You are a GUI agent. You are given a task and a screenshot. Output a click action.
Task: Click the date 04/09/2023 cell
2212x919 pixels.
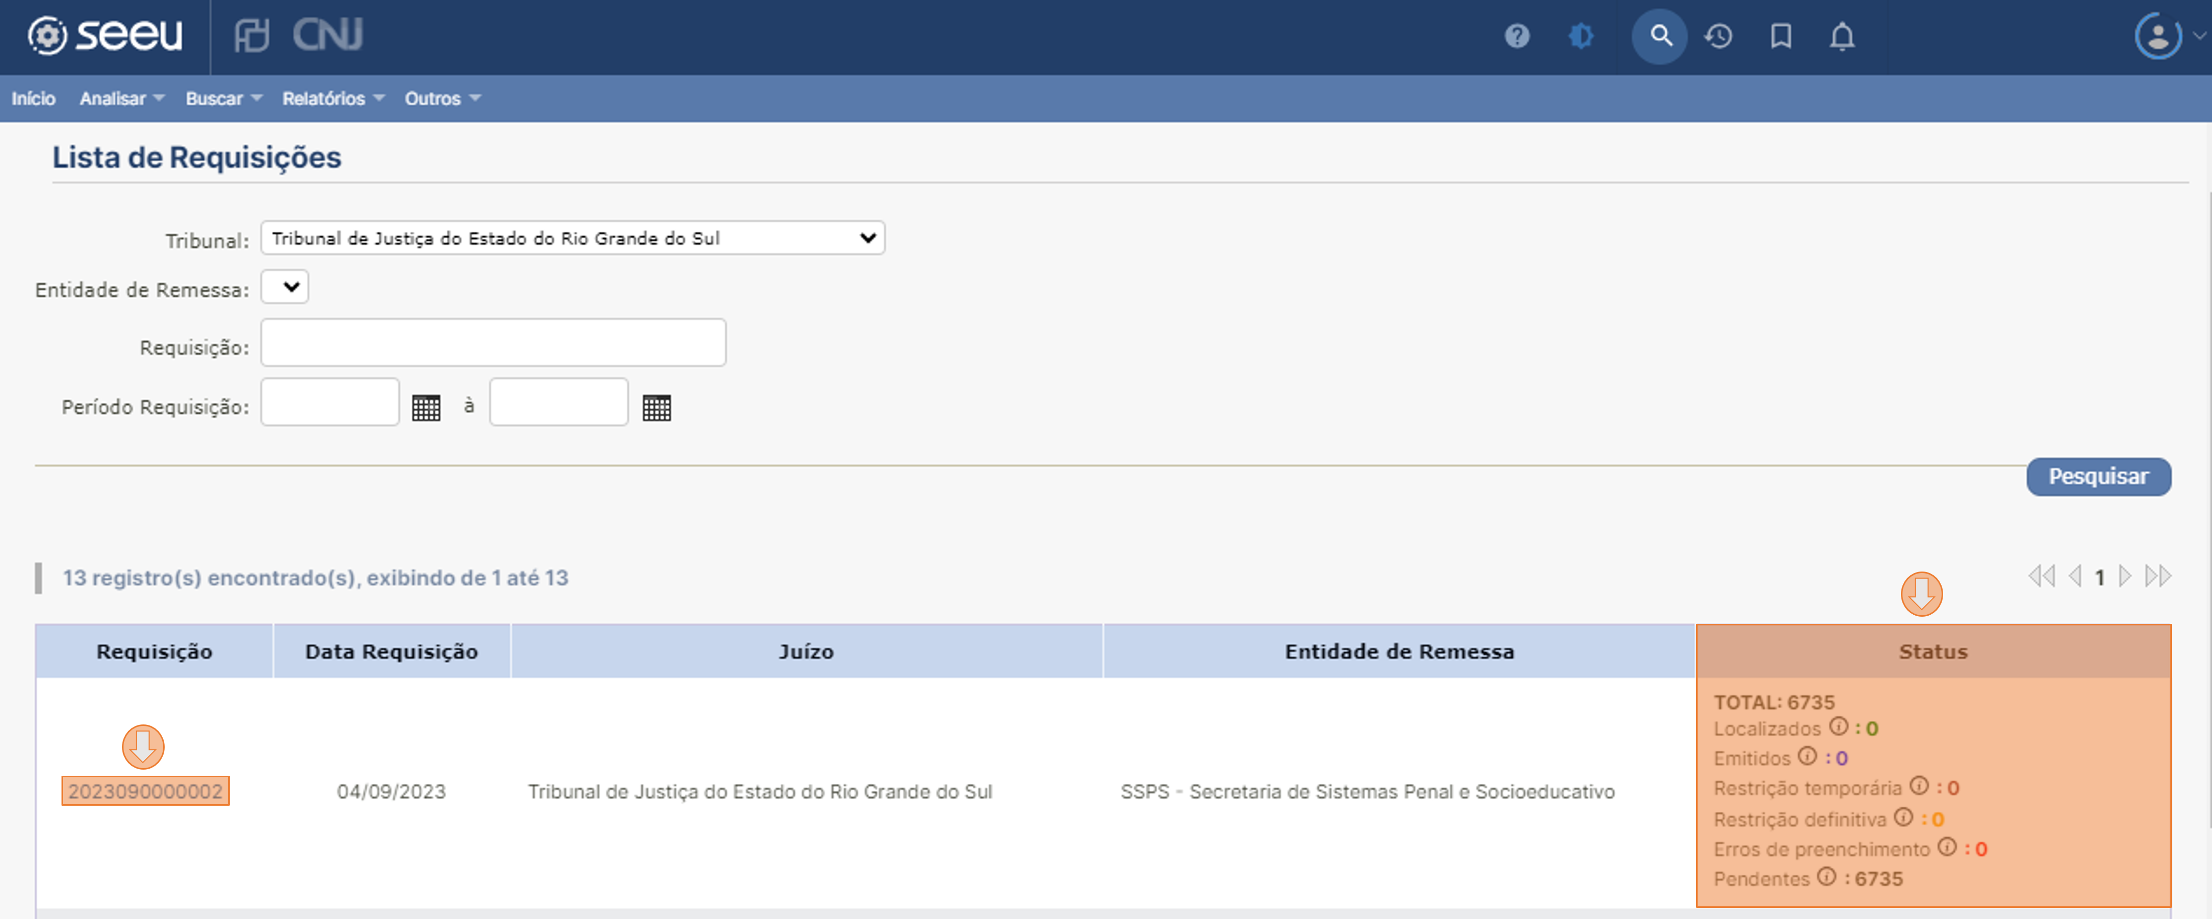pos(391,792)
